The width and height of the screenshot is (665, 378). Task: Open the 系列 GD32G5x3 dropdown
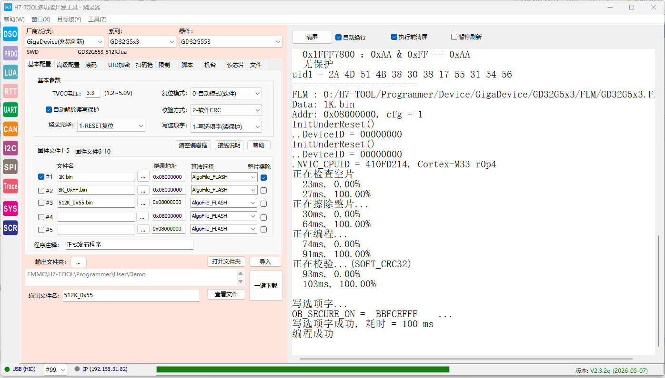pyautogui.click(x=142, y=42)
